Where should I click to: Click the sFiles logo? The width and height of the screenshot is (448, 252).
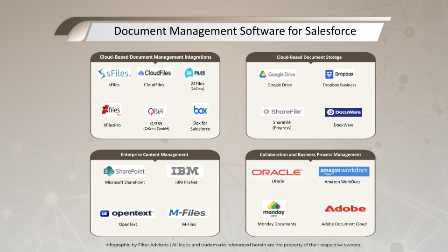(x=114, y=73)
